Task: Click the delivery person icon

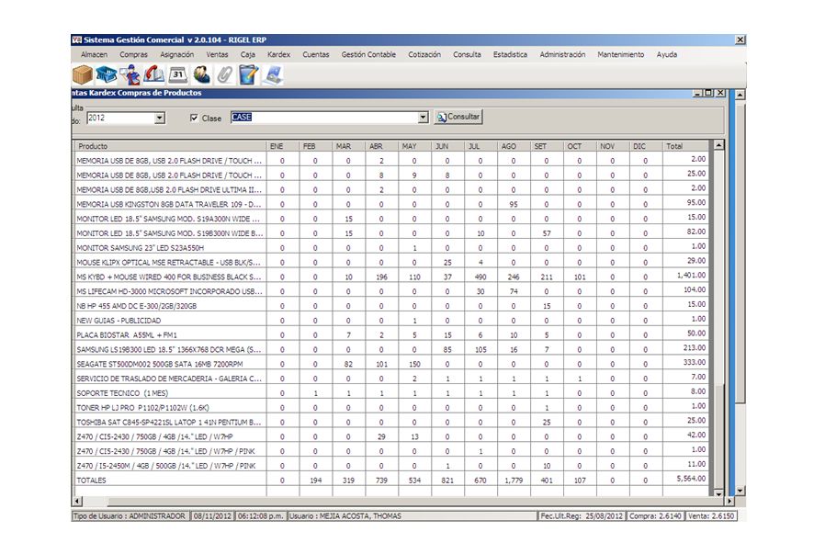Action: 131,75
